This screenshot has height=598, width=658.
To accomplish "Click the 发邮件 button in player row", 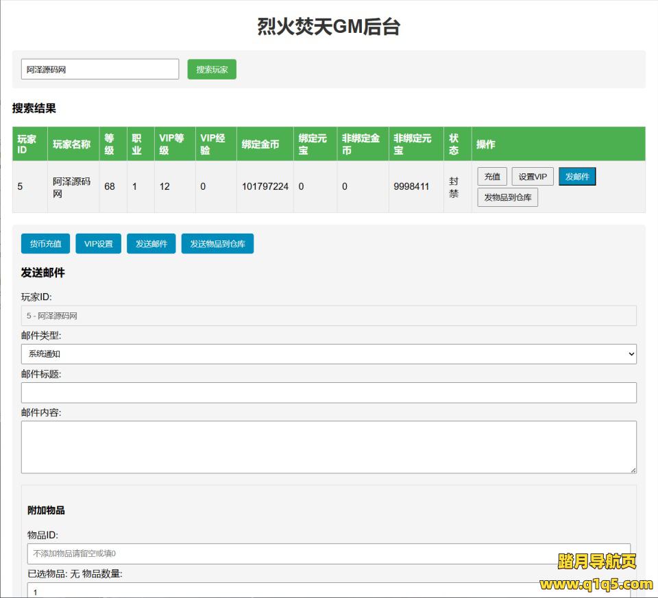I will pos(577,177).
